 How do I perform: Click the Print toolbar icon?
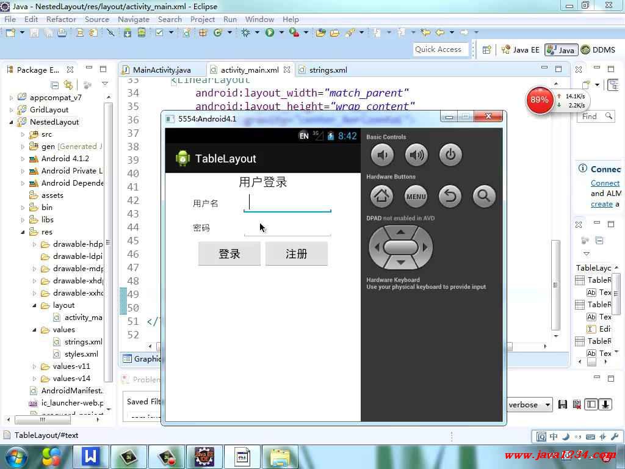pos(62,33)
